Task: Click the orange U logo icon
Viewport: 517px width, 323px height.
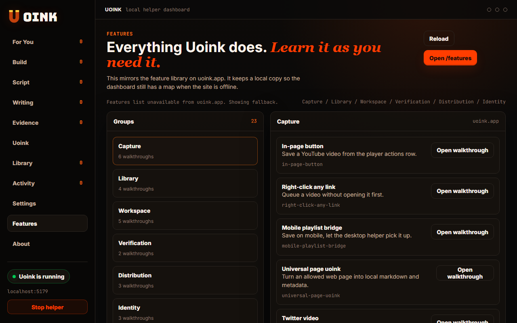Action: click(14, 17)
